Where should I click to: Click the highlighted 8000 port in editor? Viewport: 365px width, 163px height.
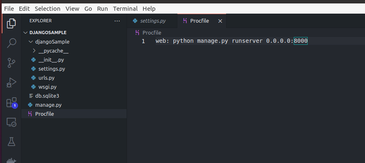point(300,41)
